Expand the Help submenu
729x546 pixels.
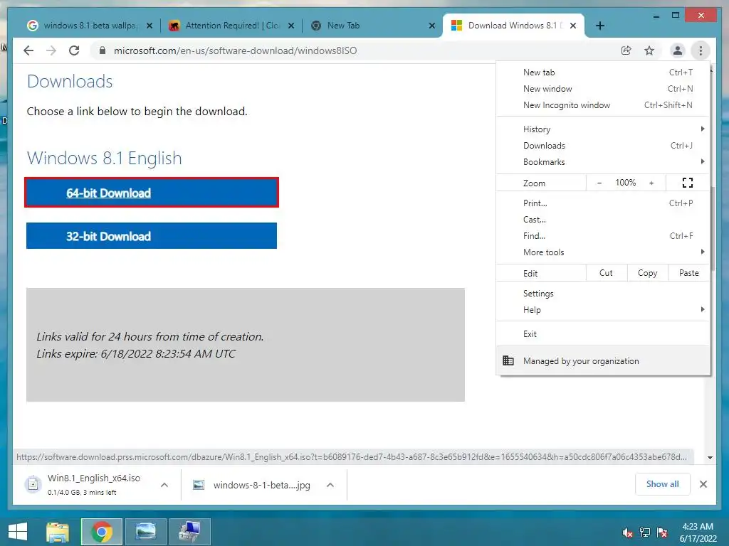(603, 310)
